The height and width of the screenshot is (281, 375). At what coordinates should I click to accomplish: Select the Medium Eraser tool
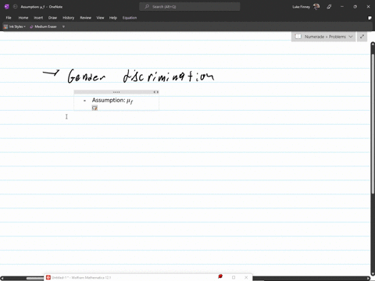(x=43, y=27)
